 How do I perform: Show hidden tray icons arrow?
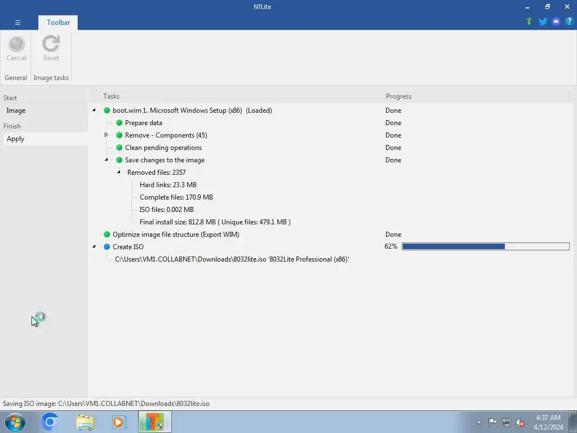[x=479, y=422]
